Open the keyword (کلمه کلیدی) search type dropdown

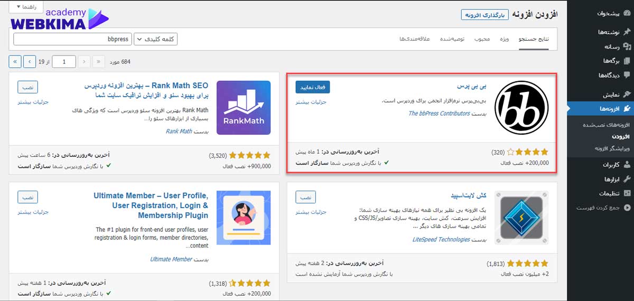pos(156,39)
